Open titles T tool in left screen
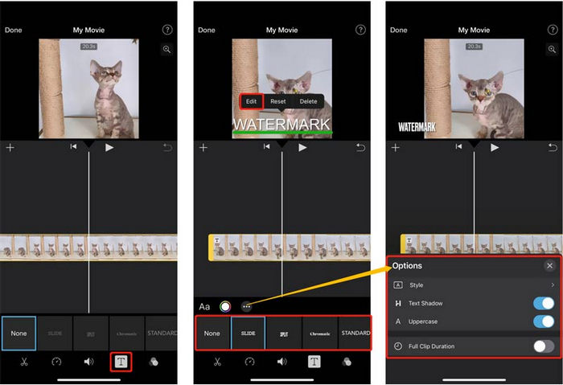Screen dimensions: 563x385 tap(121, 362)
